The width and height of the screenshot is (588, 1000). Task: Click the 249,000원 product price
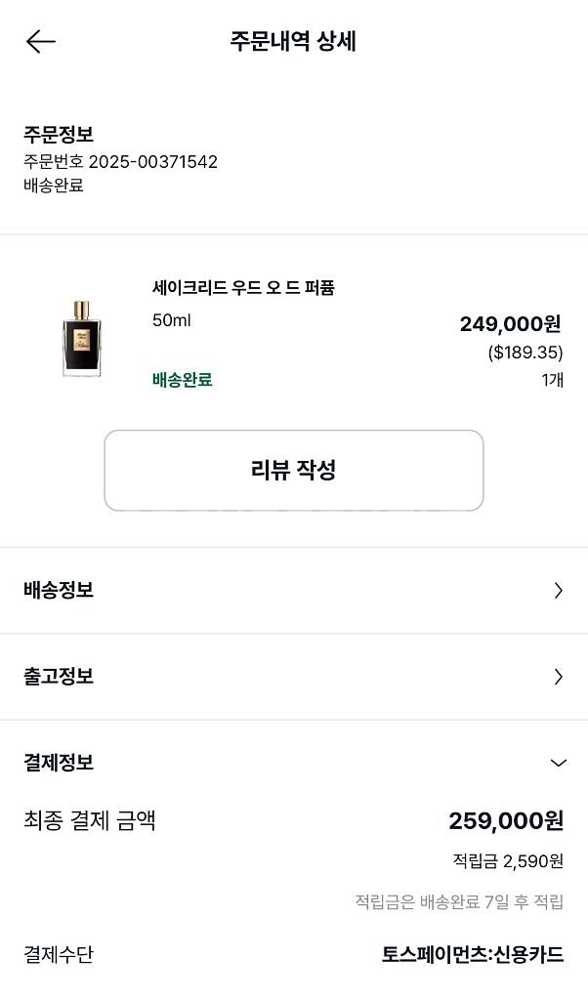point(512,323)
